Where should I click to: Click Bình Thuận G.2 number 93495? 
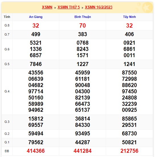point(83,133)
